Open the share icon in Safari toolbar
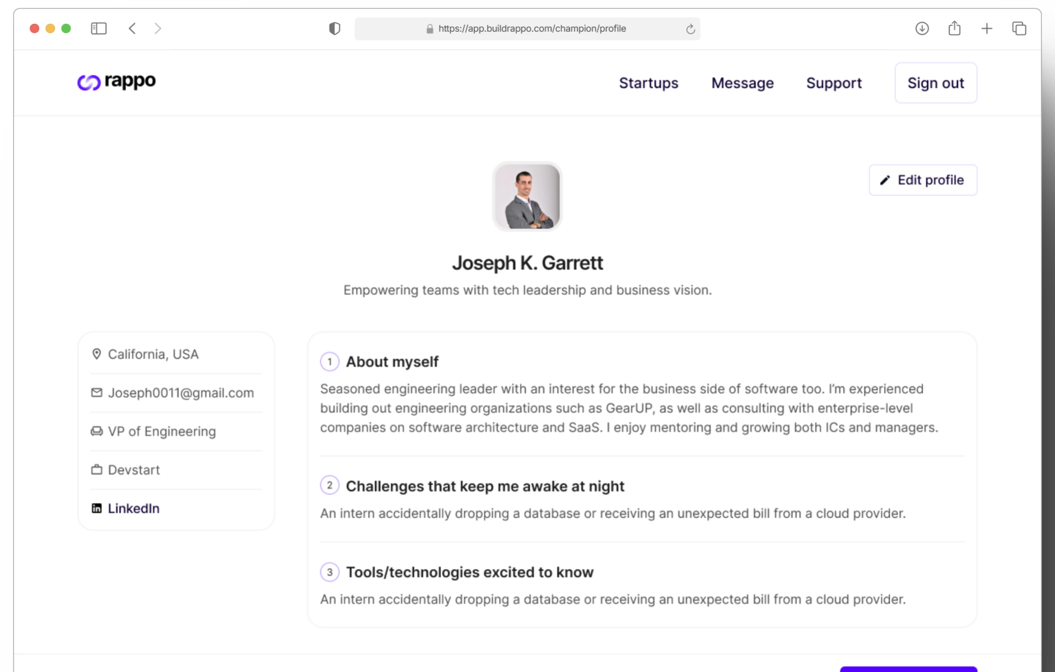The width and height of the screenshot is (1055, 672). coord(954,28)
